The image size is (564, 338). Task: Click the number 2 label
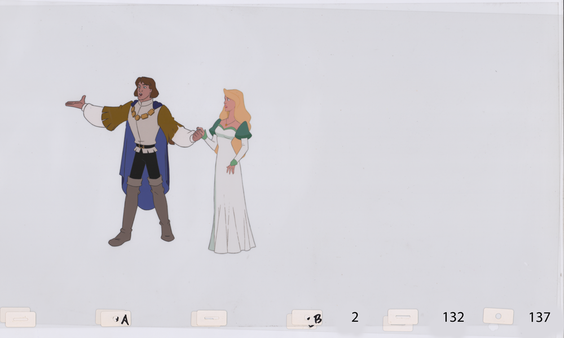[355, 317]
